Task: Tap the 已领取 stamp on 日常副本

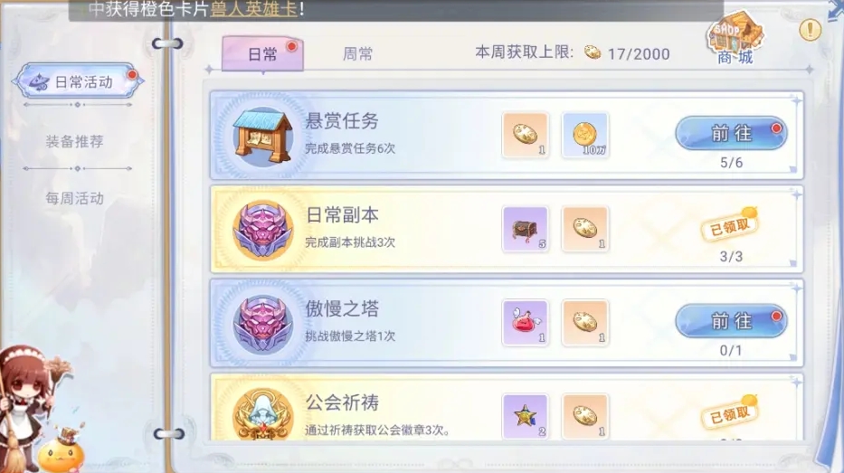Action: coord(729,226)
